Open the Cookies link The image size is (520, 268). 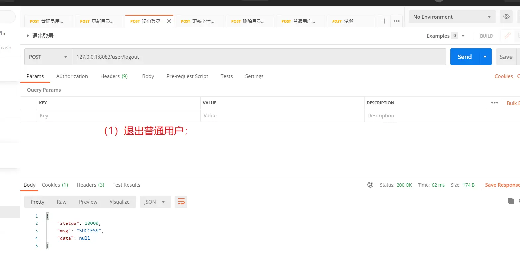pos(503,76)
